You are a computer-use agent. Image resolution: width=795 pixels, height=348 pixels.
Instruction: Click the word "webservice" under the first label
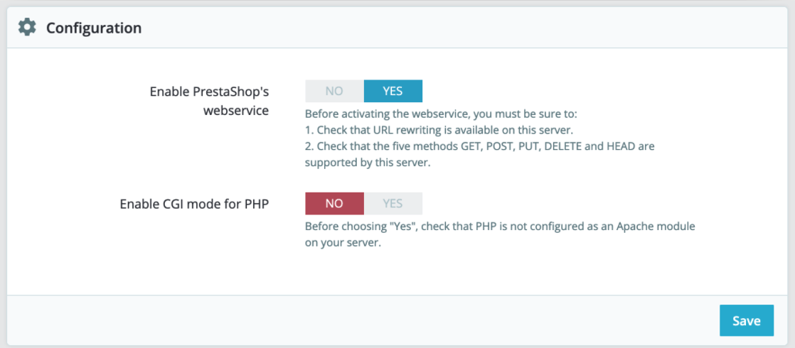tap(236, 111)
